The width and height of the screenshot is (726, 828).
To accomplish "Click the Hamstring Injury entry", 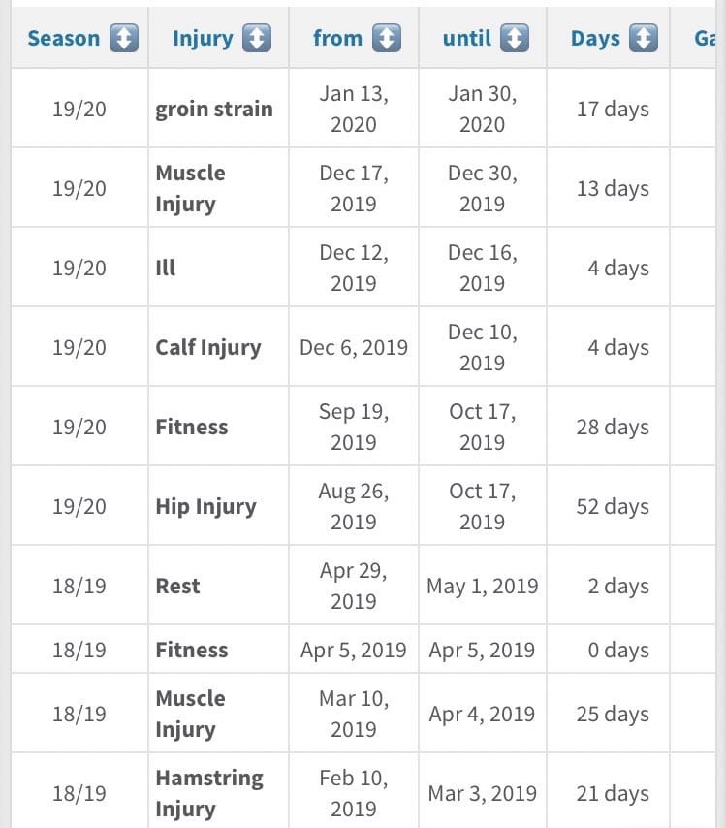I will pyautogui.click(x=209, y=793).
